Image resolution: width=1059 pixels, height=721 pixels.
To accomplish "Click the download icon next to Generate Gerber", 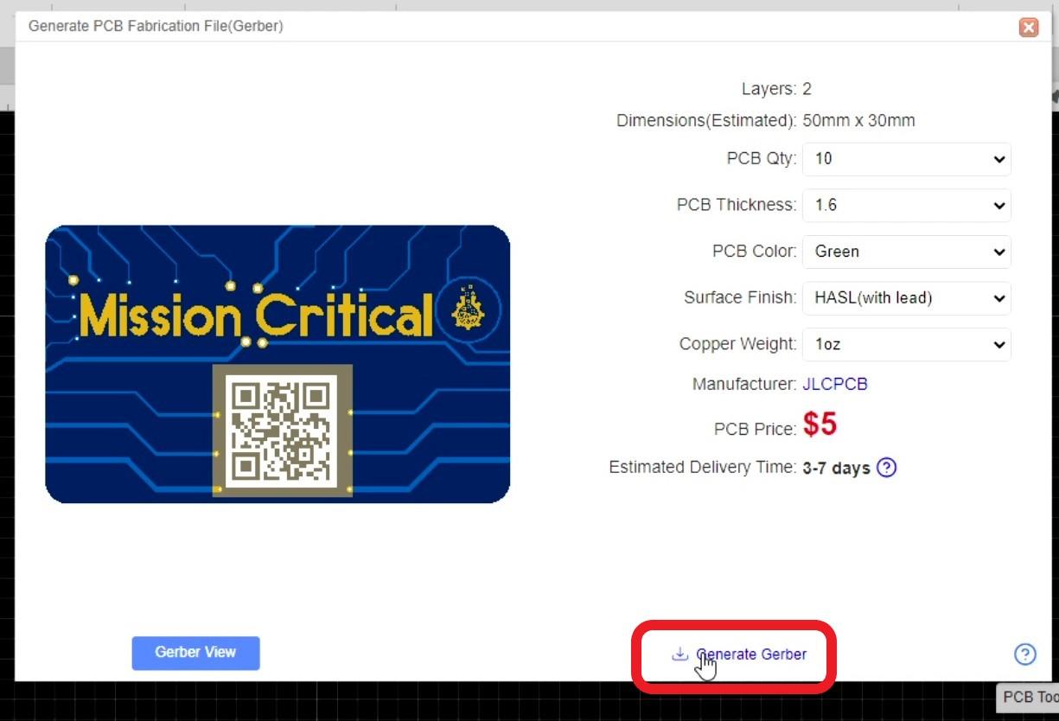I will [679, 654].
